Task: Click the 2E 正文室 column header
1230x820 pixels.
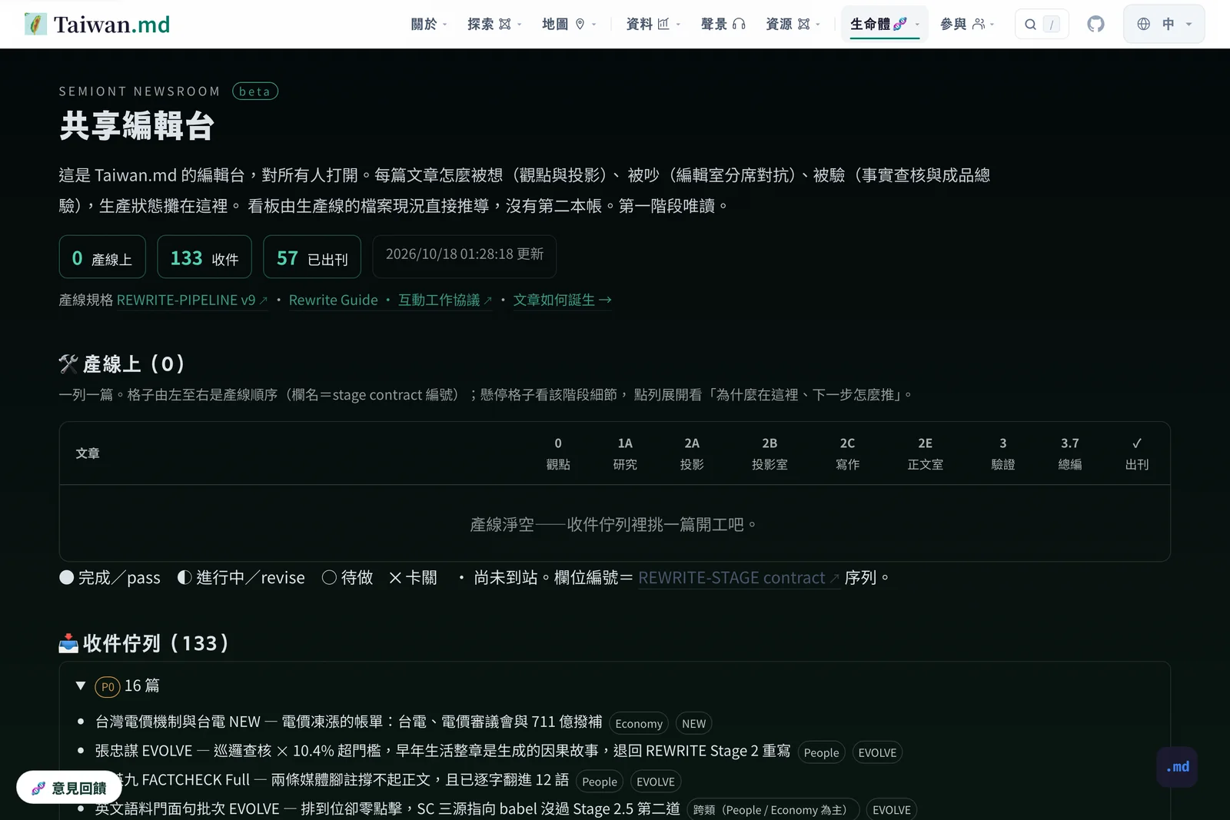Action: click(x=925, y=453)
